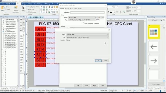Click the numeric keypad thumbnail in Picture Library

(x=154, y=32)
